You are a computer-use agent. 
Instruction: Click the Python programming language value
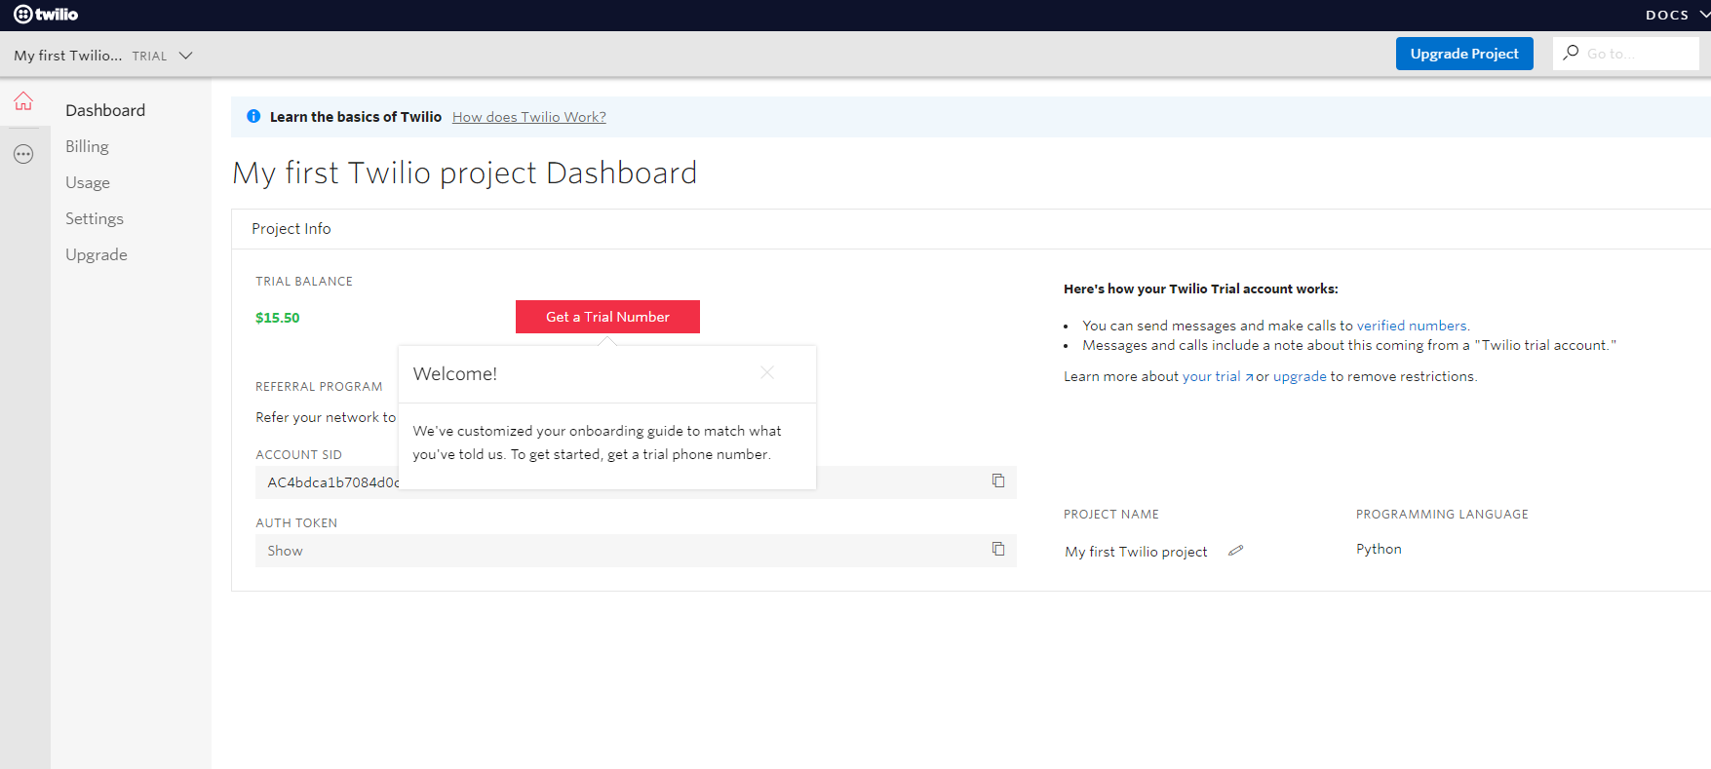click(1379, 549)
